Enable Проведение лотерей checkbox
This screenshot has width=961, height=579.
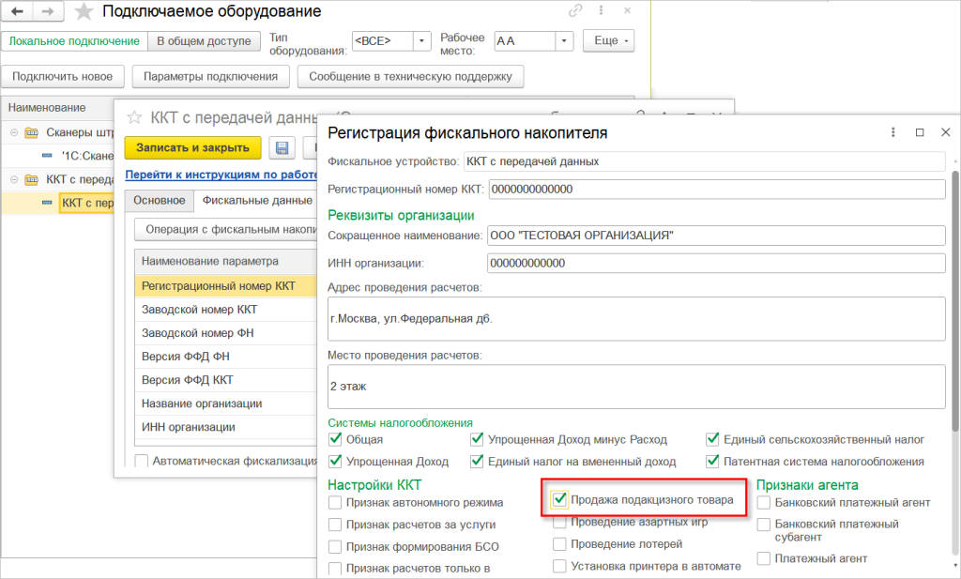click(x=559, y=544)
